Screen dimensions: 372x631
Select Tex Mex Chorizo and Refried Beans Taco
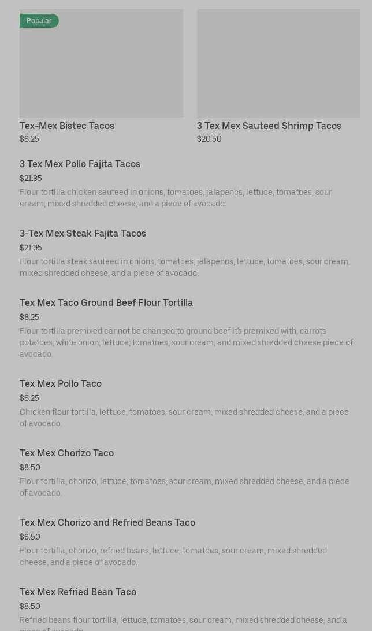tap(107, 523)
